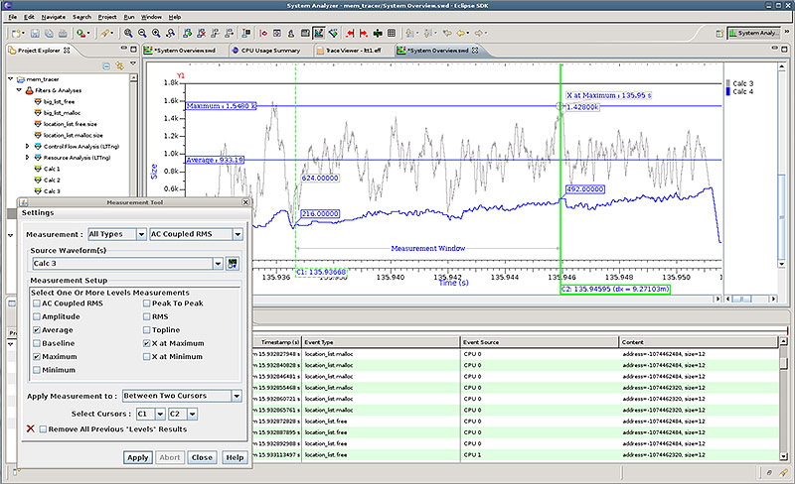Image resolution: width=795 pixels, height=484 pixels.
Task: Click the green arrows toolbar icon
Action: tap(378, 34)
